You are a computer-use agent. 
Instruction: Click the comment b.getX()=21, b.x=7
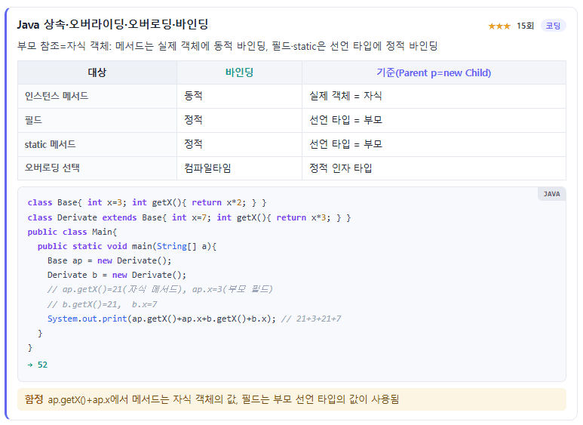point(103,304)
